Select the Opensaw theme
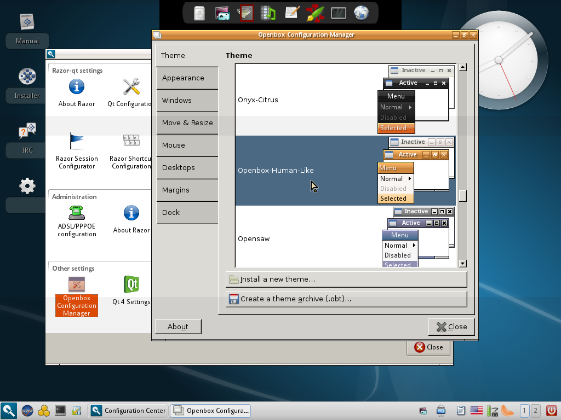 click(346, 236)
